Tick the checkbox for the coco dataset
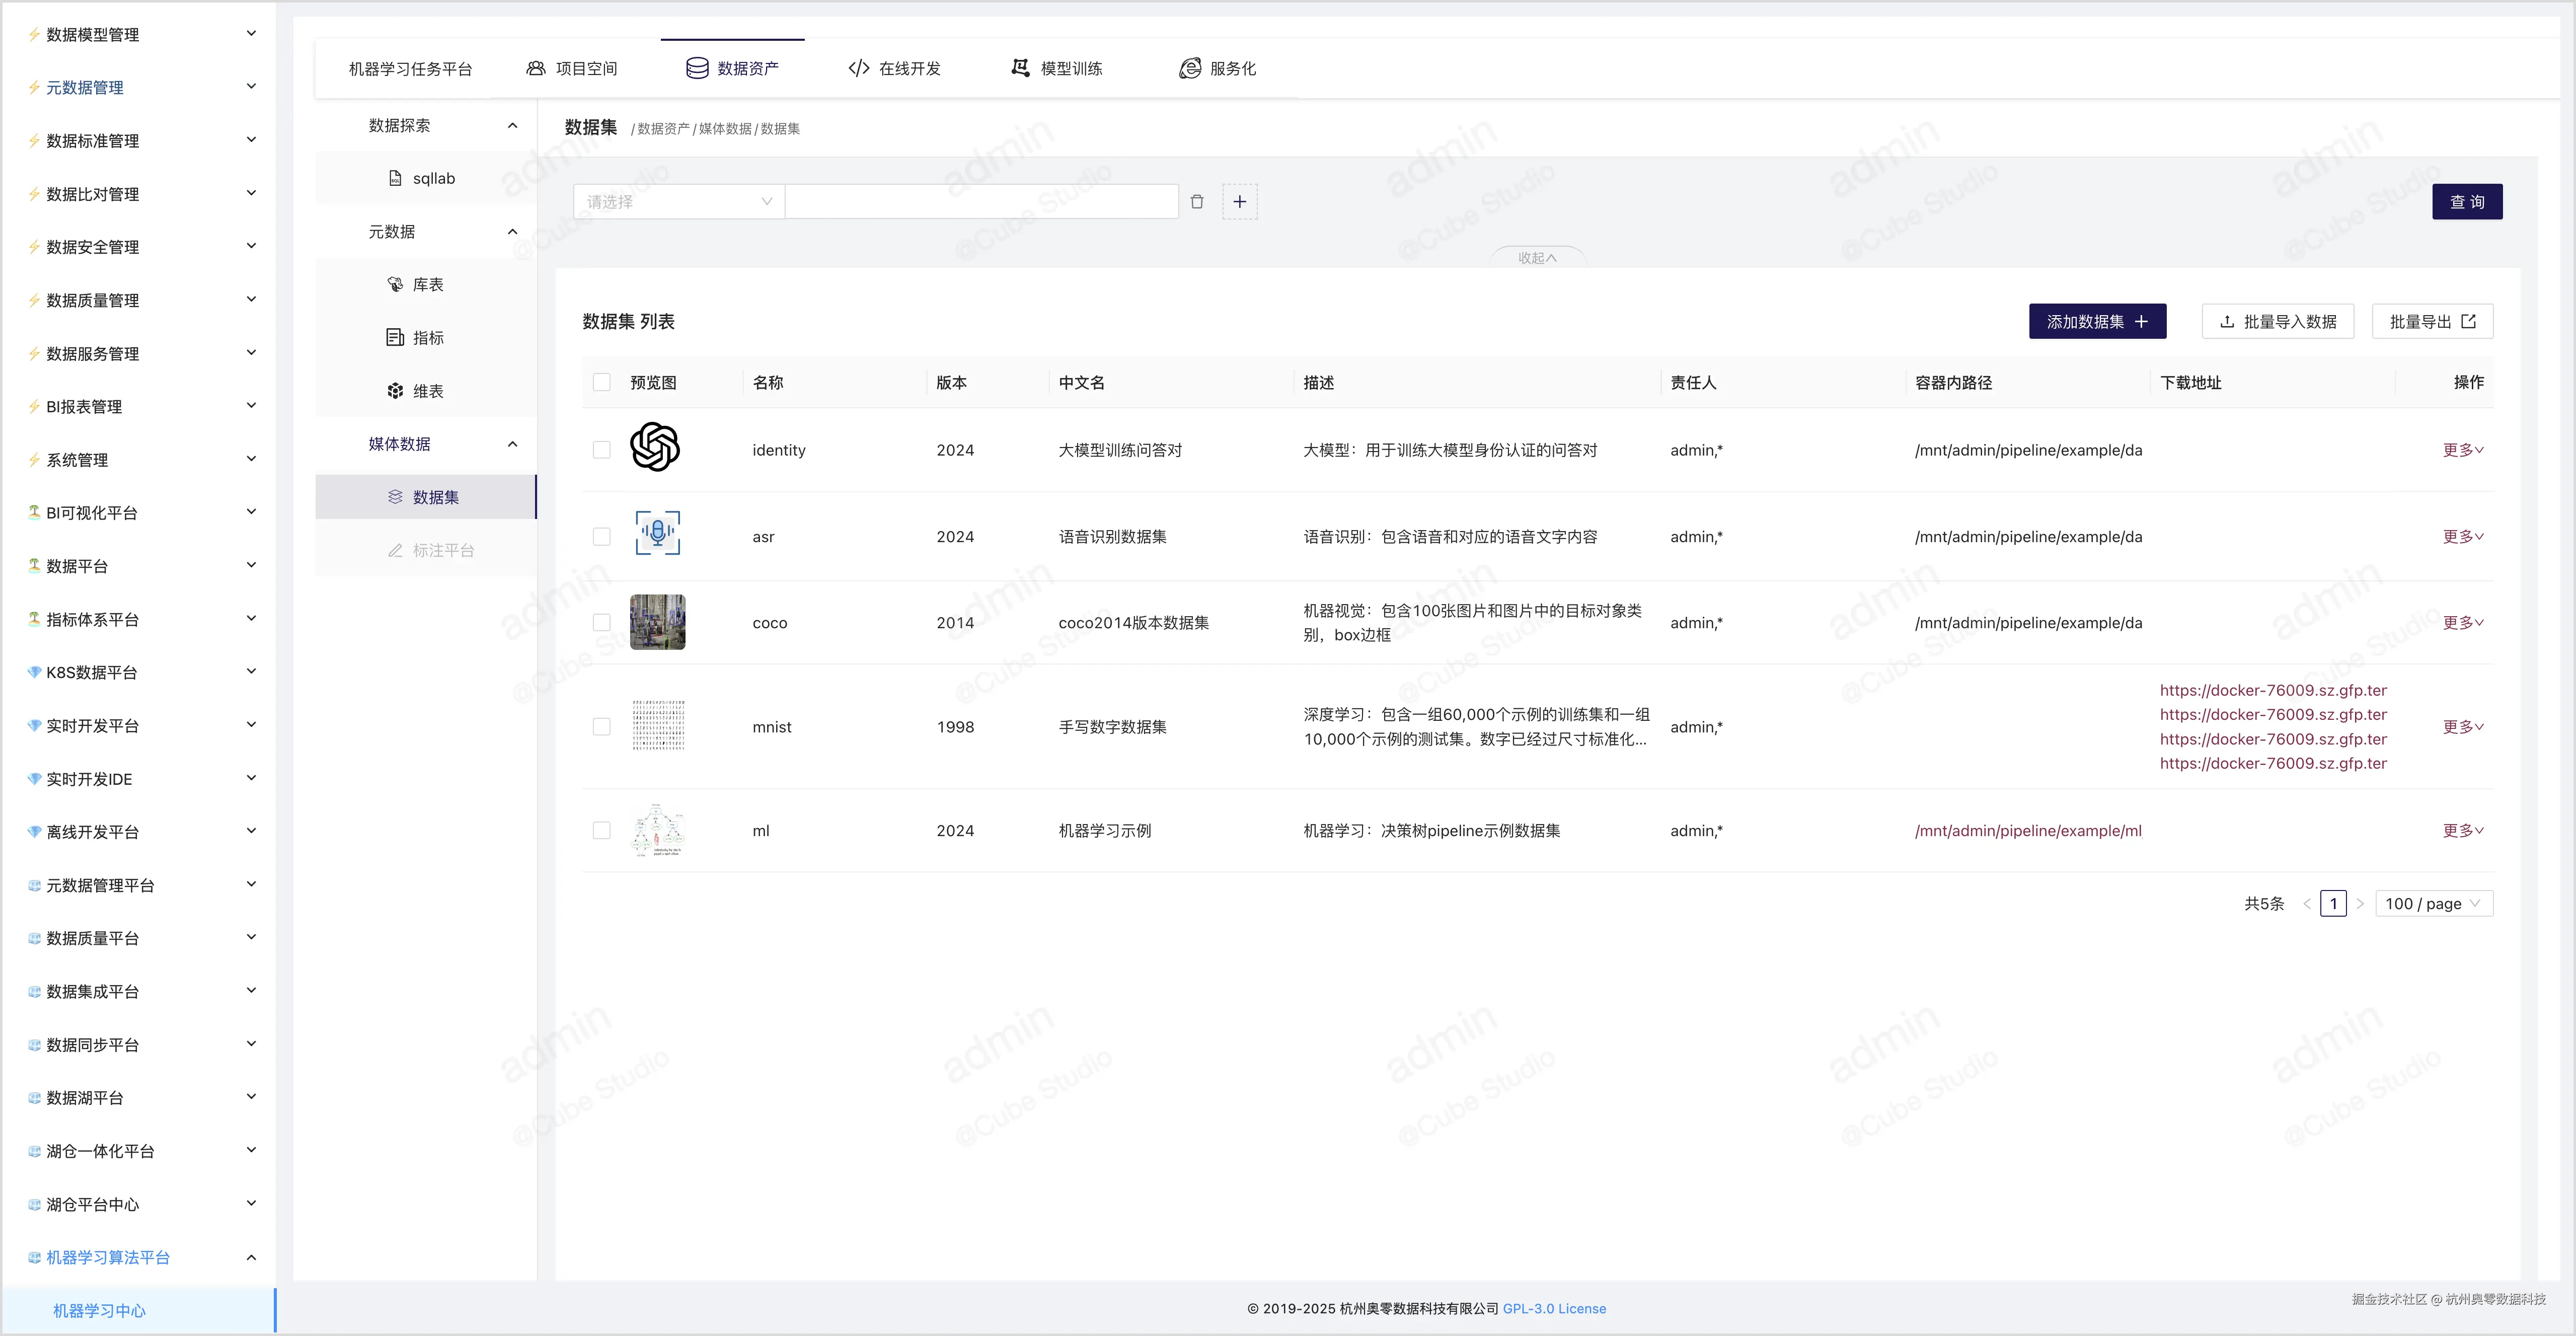Image resolution: width=2576 pixels, height=1336 pixels. (x=601, y=623)
